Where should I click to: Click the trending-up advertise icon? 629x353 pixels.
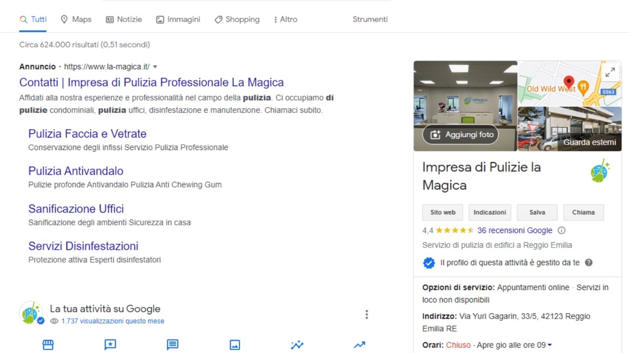pos(359,344)
